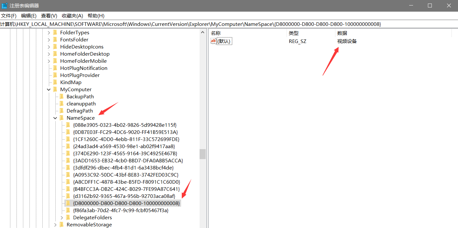The width and height of the screenshot is (458, 228).
Task: Click the (默认) string value icon
Action: click(213, 41)
